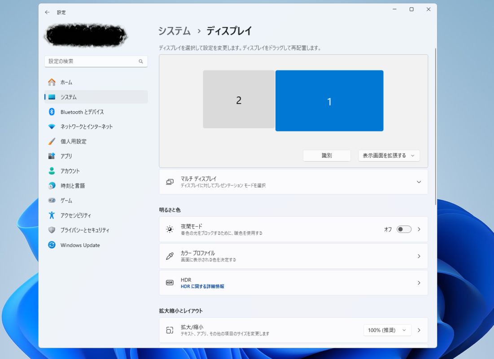Close the 設定 window
The image size is (494, 359).
[x=428, y=9]
